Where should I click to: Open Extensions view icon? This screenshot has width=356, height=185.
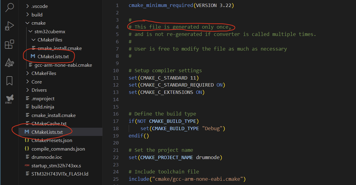point(9,44)
